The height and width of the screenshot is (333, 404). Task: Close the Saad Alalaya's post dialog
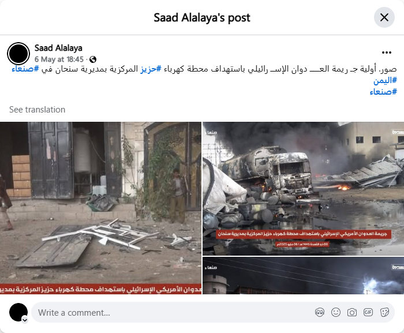coord(384,17)
